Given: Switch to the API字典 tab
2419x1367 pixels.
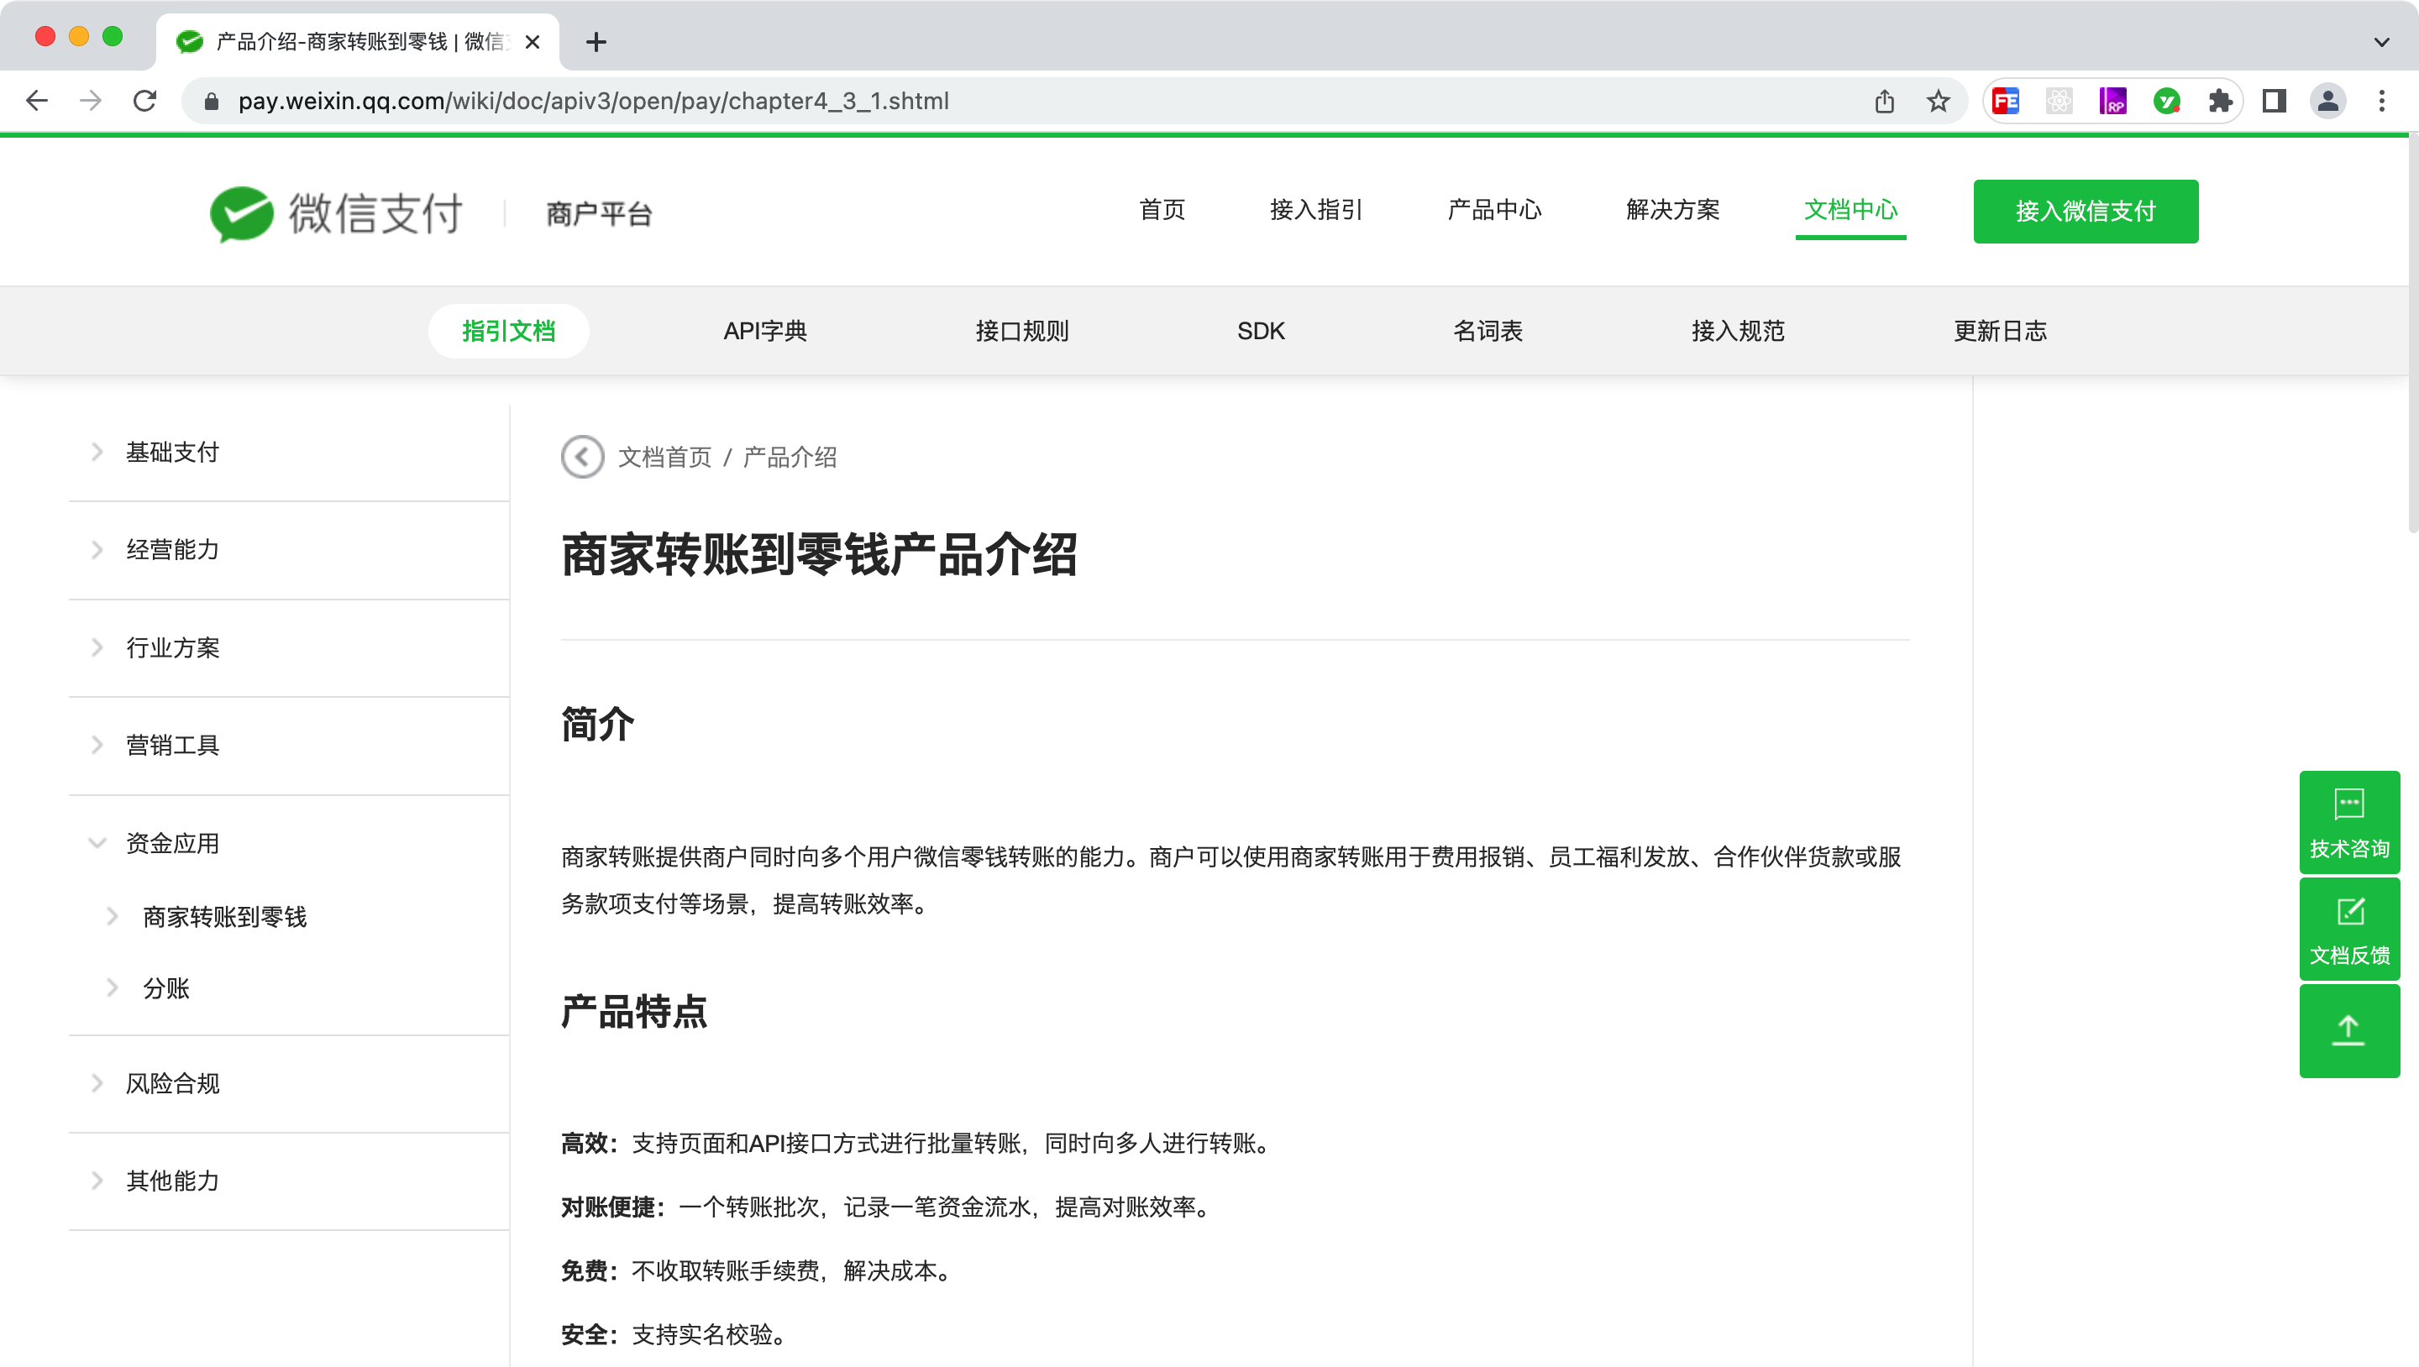Looking at the screenshot, I should 764,331.
